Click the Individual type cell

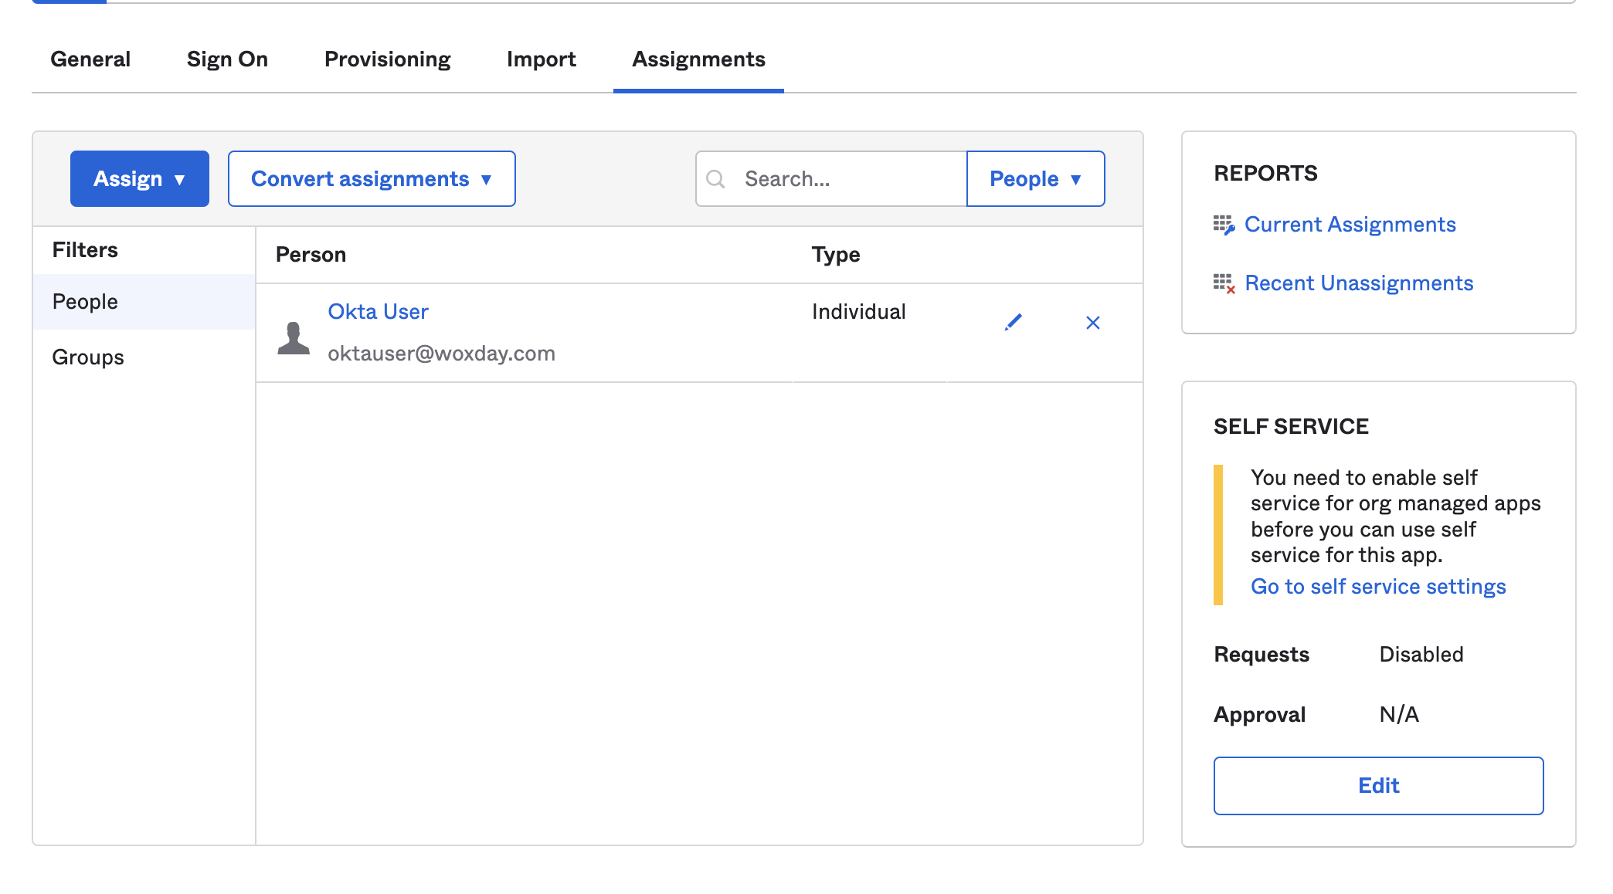click(x=858, y=312)
